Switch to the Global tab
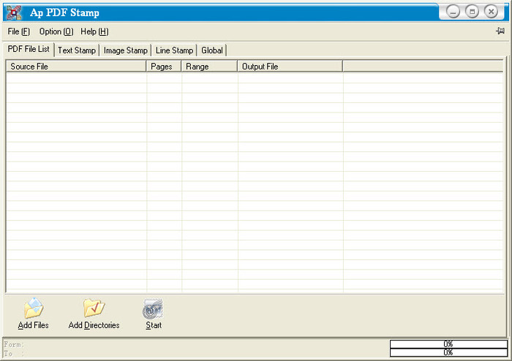The height and width of the screenshot is (361, 512). [x=212, y=50]
